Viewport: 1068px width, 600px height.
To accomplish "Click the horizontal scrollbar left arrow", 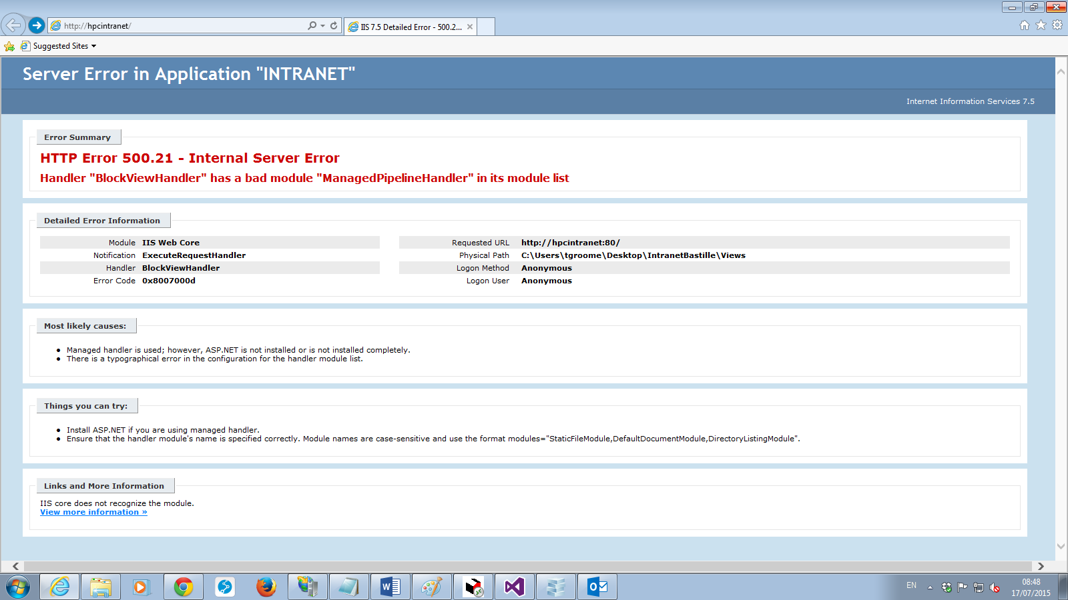I will [x=15, y=566].
